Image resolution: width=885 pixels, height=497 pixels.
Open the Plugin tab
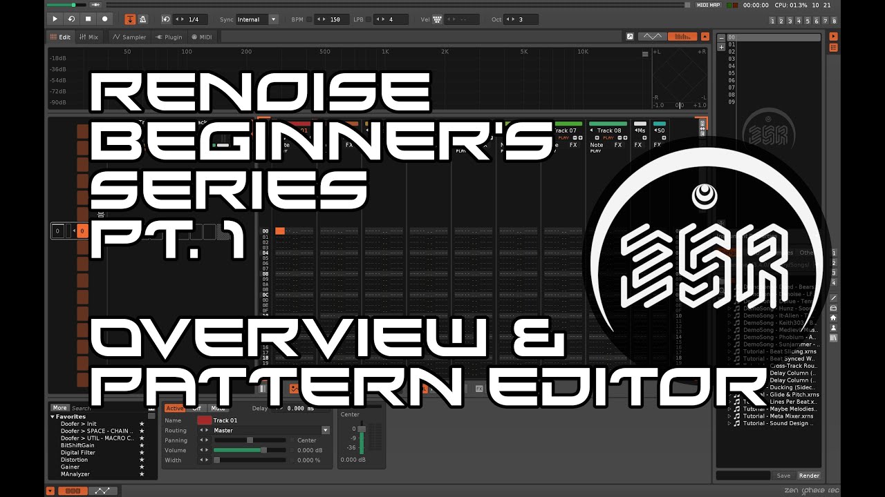(x=169, y=37)
